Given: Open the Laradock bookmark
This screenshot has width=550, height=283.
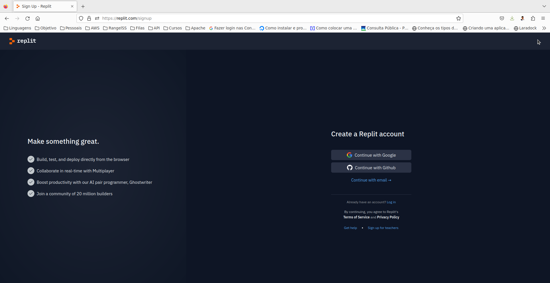Looking at the screenshot, I should coord(525,28).
